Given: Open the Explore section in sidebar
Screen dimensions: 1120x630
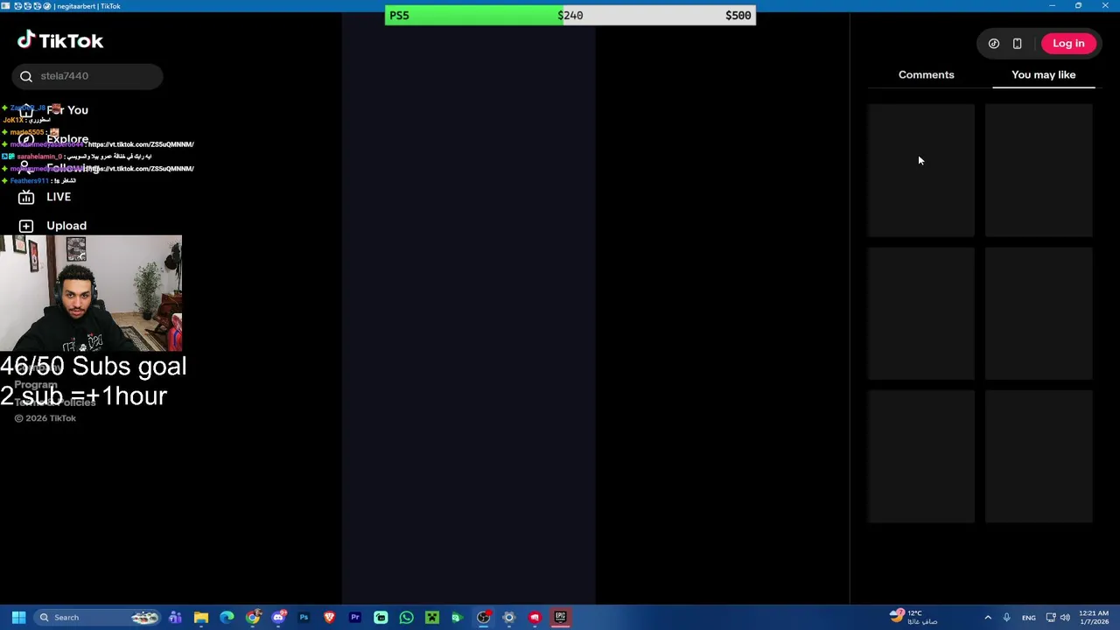Looking at the screenshot, I should pyautogui.click(x=66, y=139).
